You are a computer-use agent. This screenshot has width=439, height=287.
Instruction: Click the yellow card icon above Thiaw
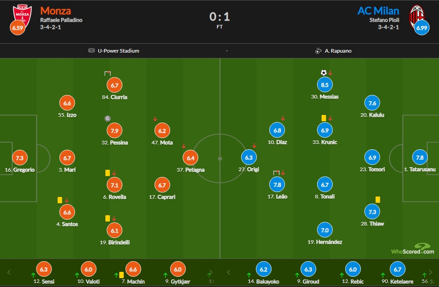point(378,200)
